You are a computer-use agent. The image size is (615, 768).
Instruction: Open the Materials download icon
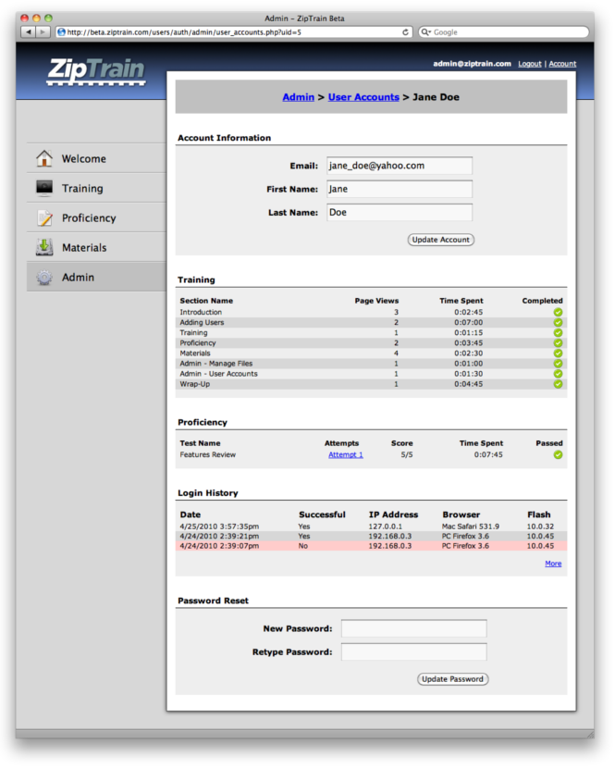[x=44, y=247]
